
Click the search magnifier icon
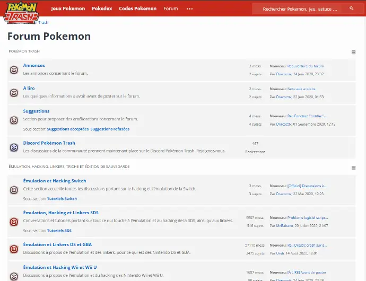coord(352,8)
